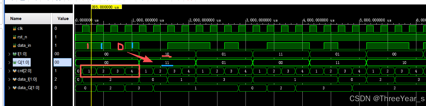This screenshot has height=106, width=426.
Task: Click the data_Q[1:0] bus icon
Action: pyautogui.click(x=14, y=88)
